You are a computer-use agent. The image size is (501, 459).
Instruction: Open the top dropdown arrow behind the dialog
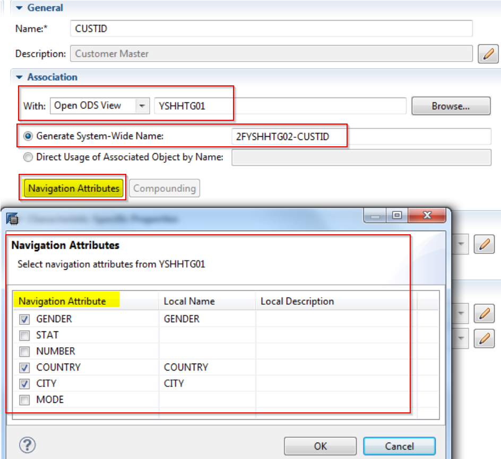(461, 244)
